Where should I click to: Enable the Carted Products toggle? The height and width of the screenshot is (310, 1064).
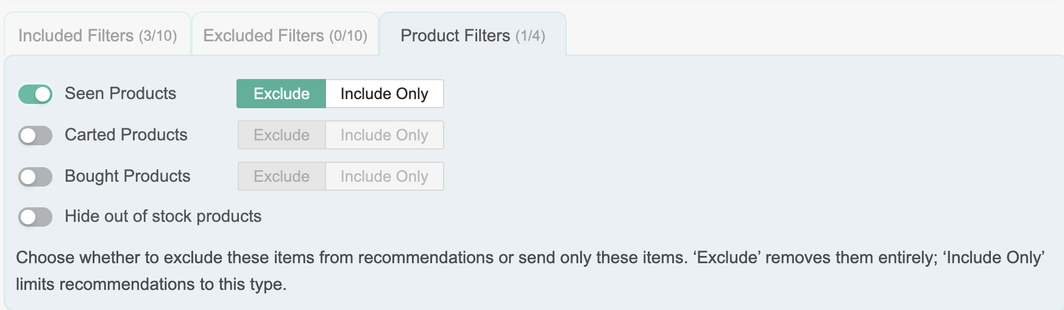point(35,136)
